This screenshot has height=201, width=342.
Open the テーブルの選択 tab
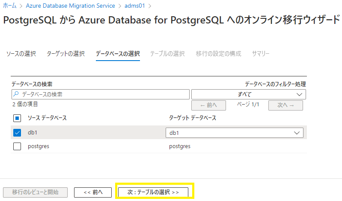pos(167,53)
